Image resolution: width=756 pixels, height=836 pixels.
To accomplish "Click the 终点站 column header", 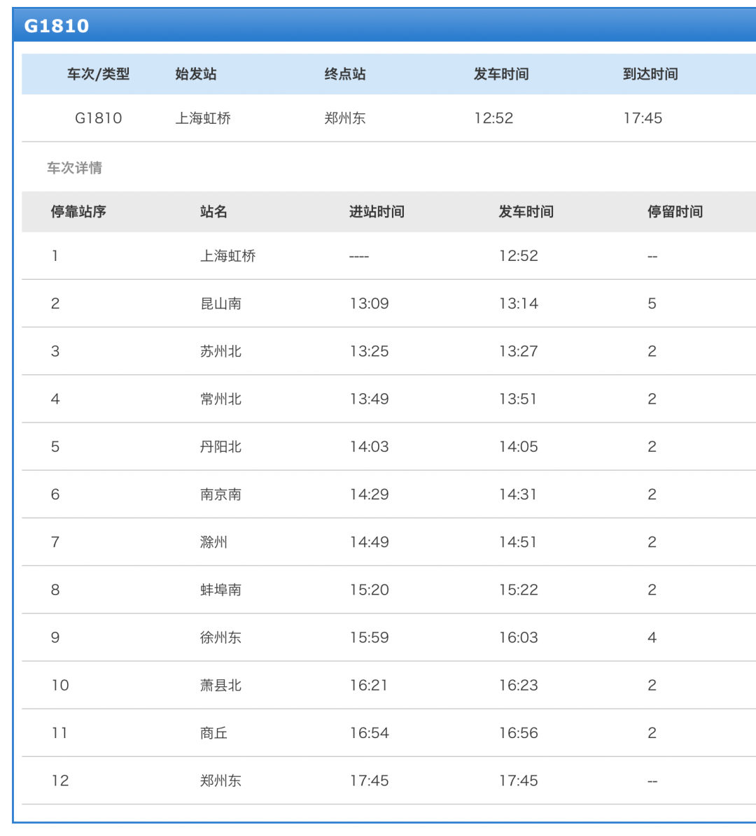I will point(345,74).
